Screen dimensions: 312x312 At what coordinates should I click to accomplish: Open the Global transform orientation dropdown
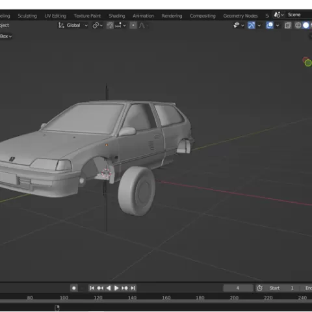(73, 25)
